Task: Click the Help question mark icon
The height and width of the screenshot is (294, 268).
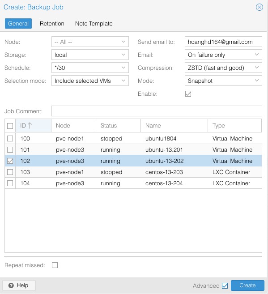Action: click(11, 285)
